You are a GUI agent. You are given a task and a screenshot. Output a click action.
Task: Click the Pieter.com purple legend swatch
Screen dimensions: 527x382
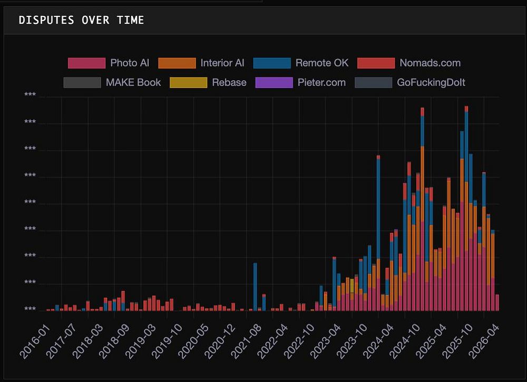click(274, 82)
